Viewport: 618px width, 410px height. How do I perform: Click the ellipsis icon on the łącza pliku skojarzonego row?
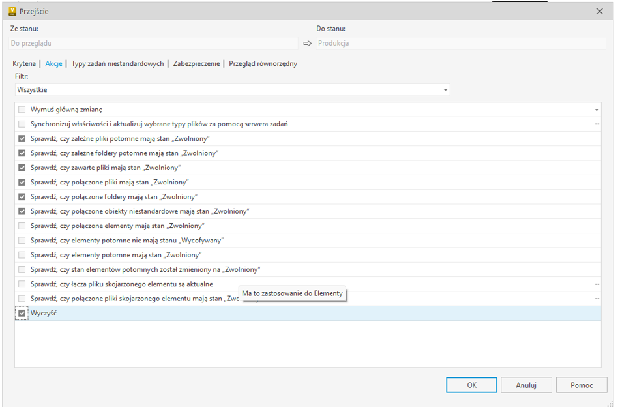pyautogui.click(x=596, y=284)
